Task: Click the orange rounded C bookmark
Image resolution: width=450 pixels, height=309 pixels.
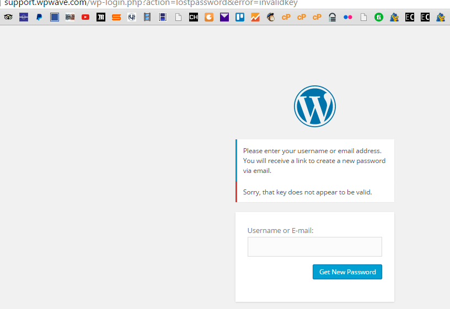Action: pos(209,17)
